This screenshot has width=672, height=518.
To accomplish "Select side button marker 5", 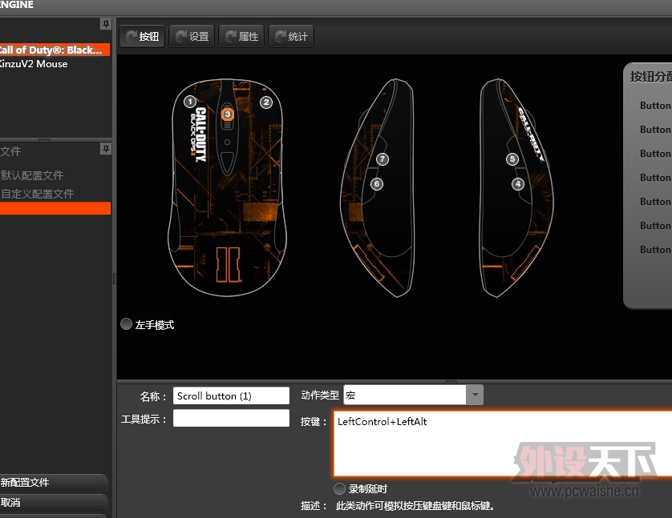I will pos(512,159).
